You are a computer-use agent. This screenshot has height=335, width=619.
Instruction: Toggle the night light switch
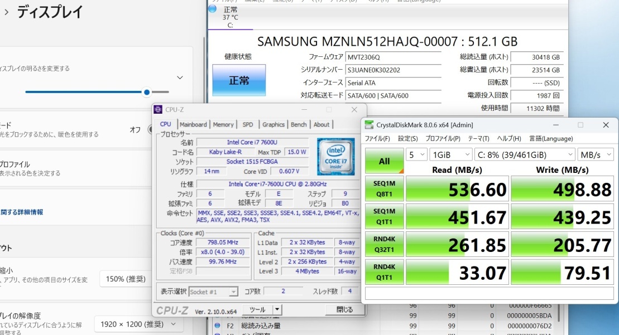(150, 129)
